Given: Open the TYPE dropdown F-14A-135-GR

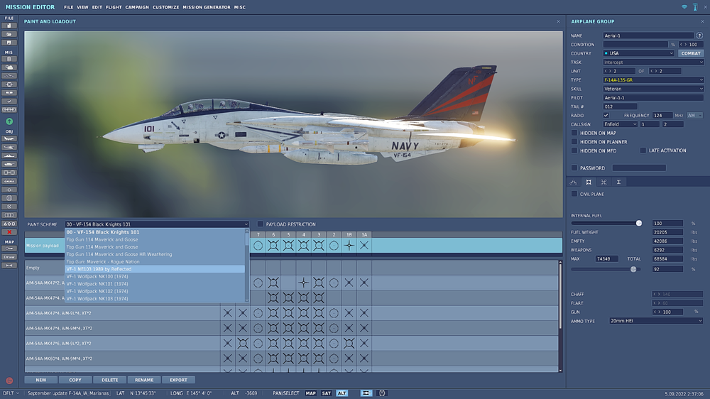Looking at the screenshot, I should (653, 80).
